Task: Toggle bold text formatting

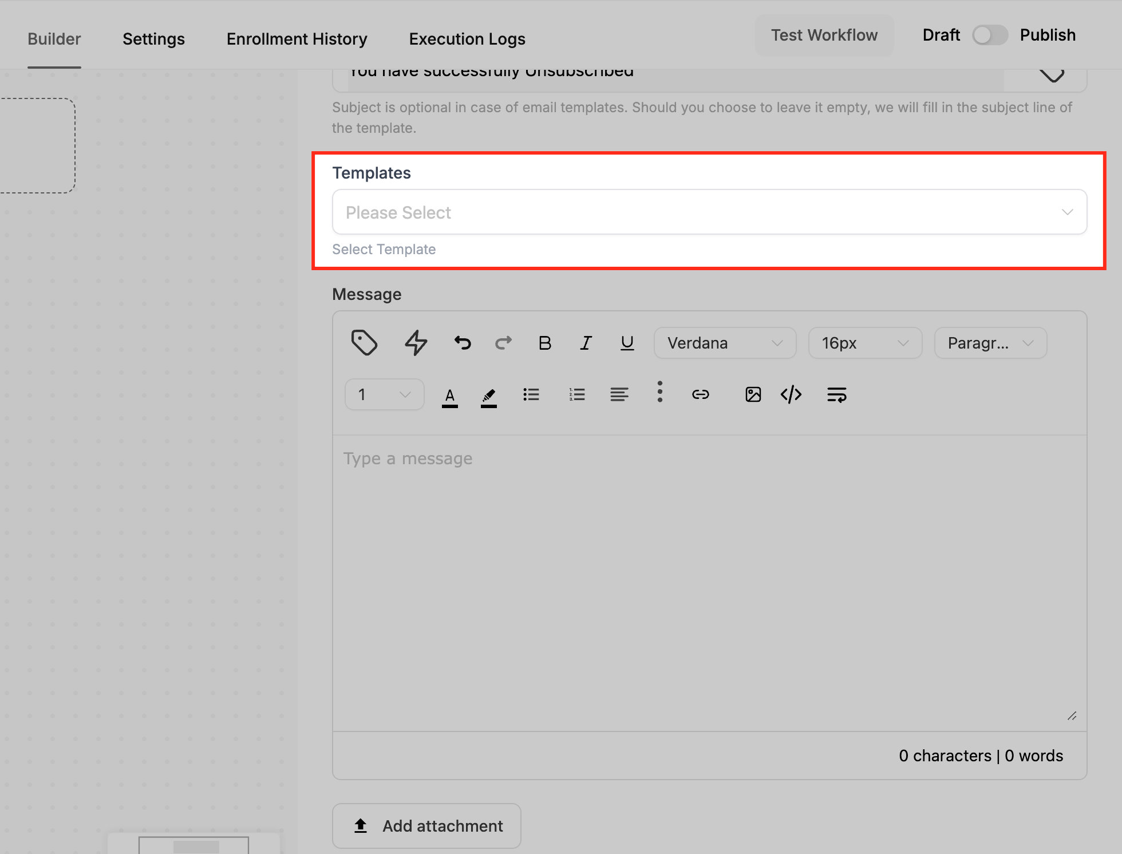Action: (x=544, y=342)
